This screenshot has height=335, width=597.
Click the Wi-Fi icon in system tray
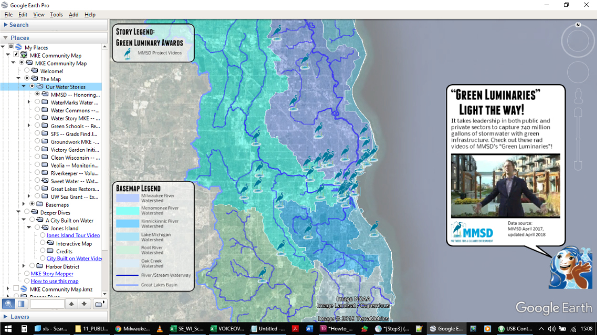tap(573, 329)
